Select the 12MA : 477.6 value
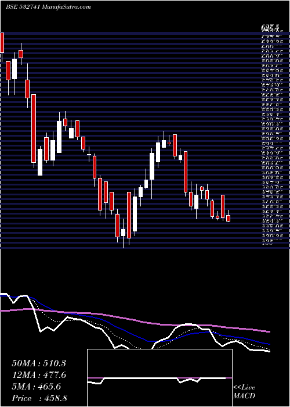The image size is (290, 407). coord(39,375)
